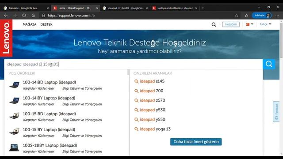Add page to favorites star icon
This screenshot has width=283, height=159.
click(237, 15)
